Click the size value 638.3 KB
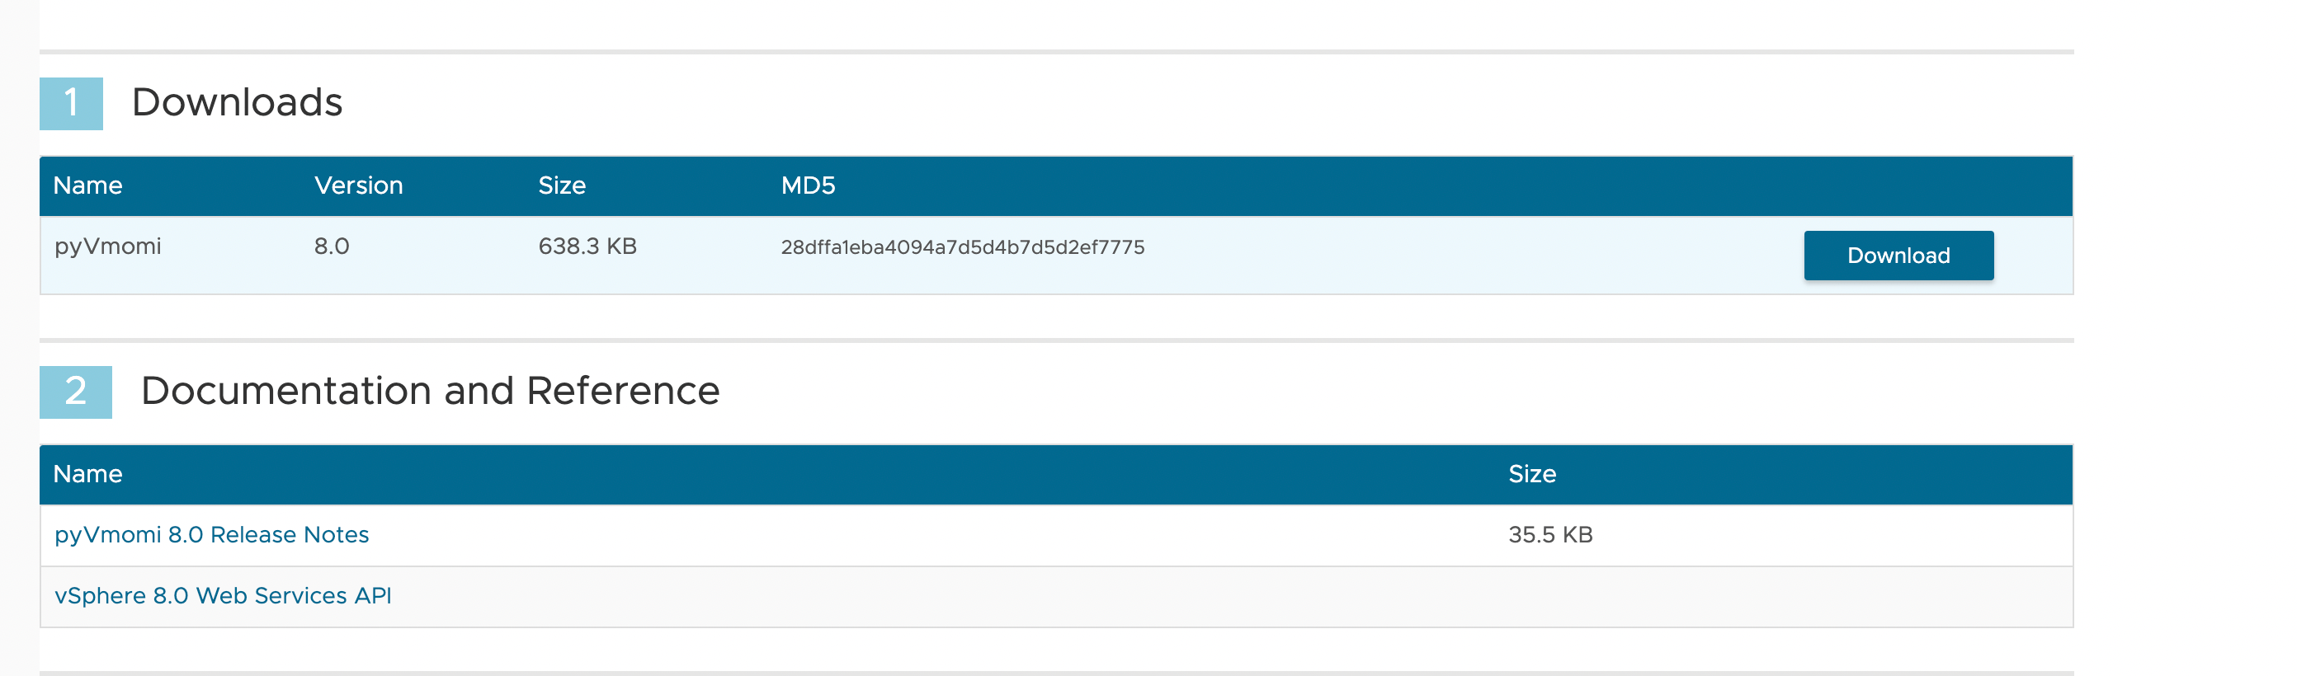Screen dimensions: 2297x676 (588, 246)
